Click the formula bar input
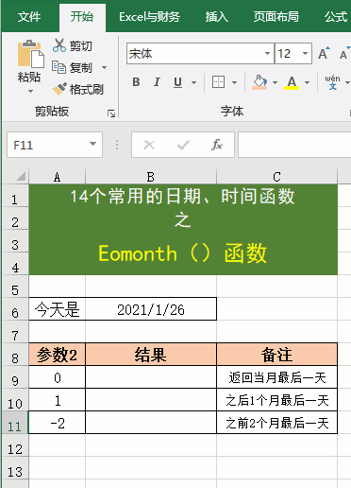The height and width of the screenshot is (488, 351). pyautogui.click(x=294, y=145)
